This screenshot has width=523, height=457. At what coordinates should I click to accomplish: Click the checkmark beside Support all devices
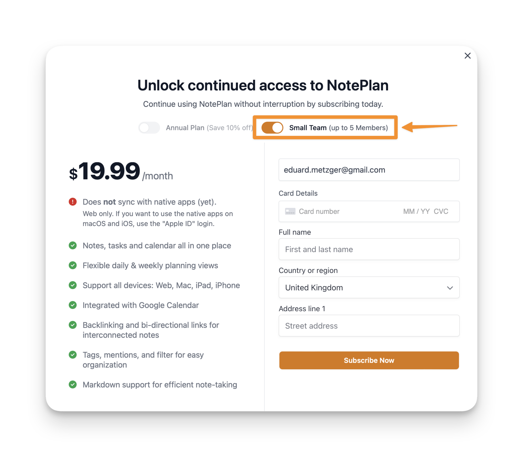point(73,285)
